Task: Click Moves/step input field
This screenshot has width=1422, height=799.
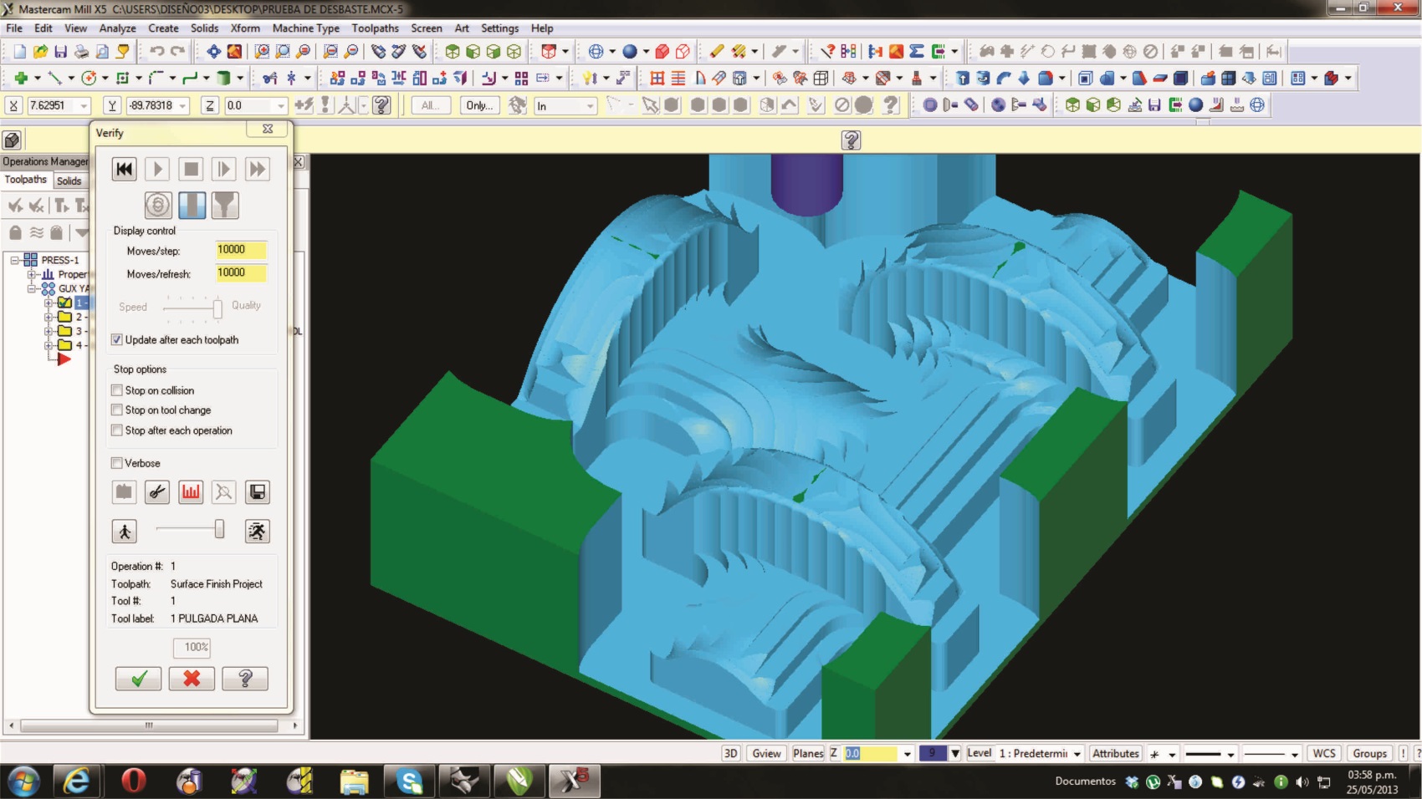Action: pos(241,250)
